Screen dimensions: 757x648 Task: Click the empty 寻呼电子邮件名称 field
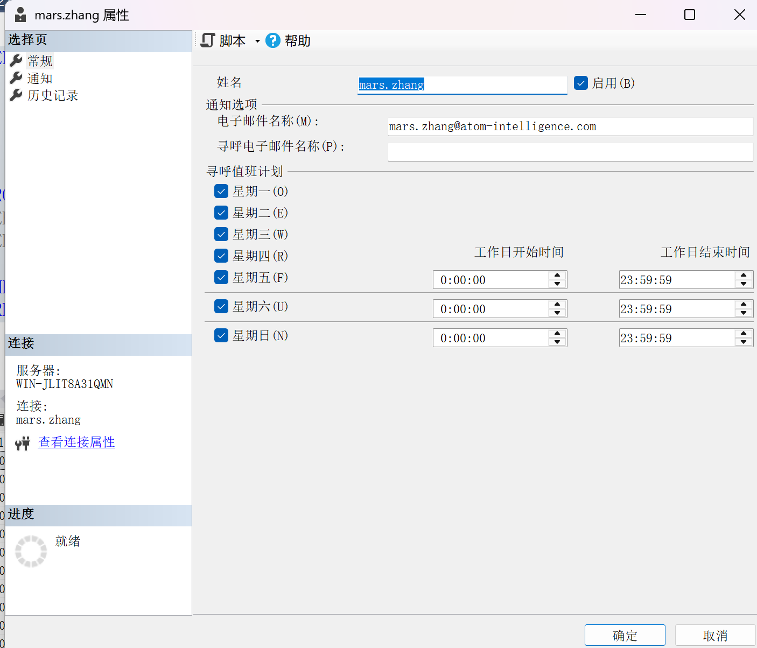[x=571, y=152]
